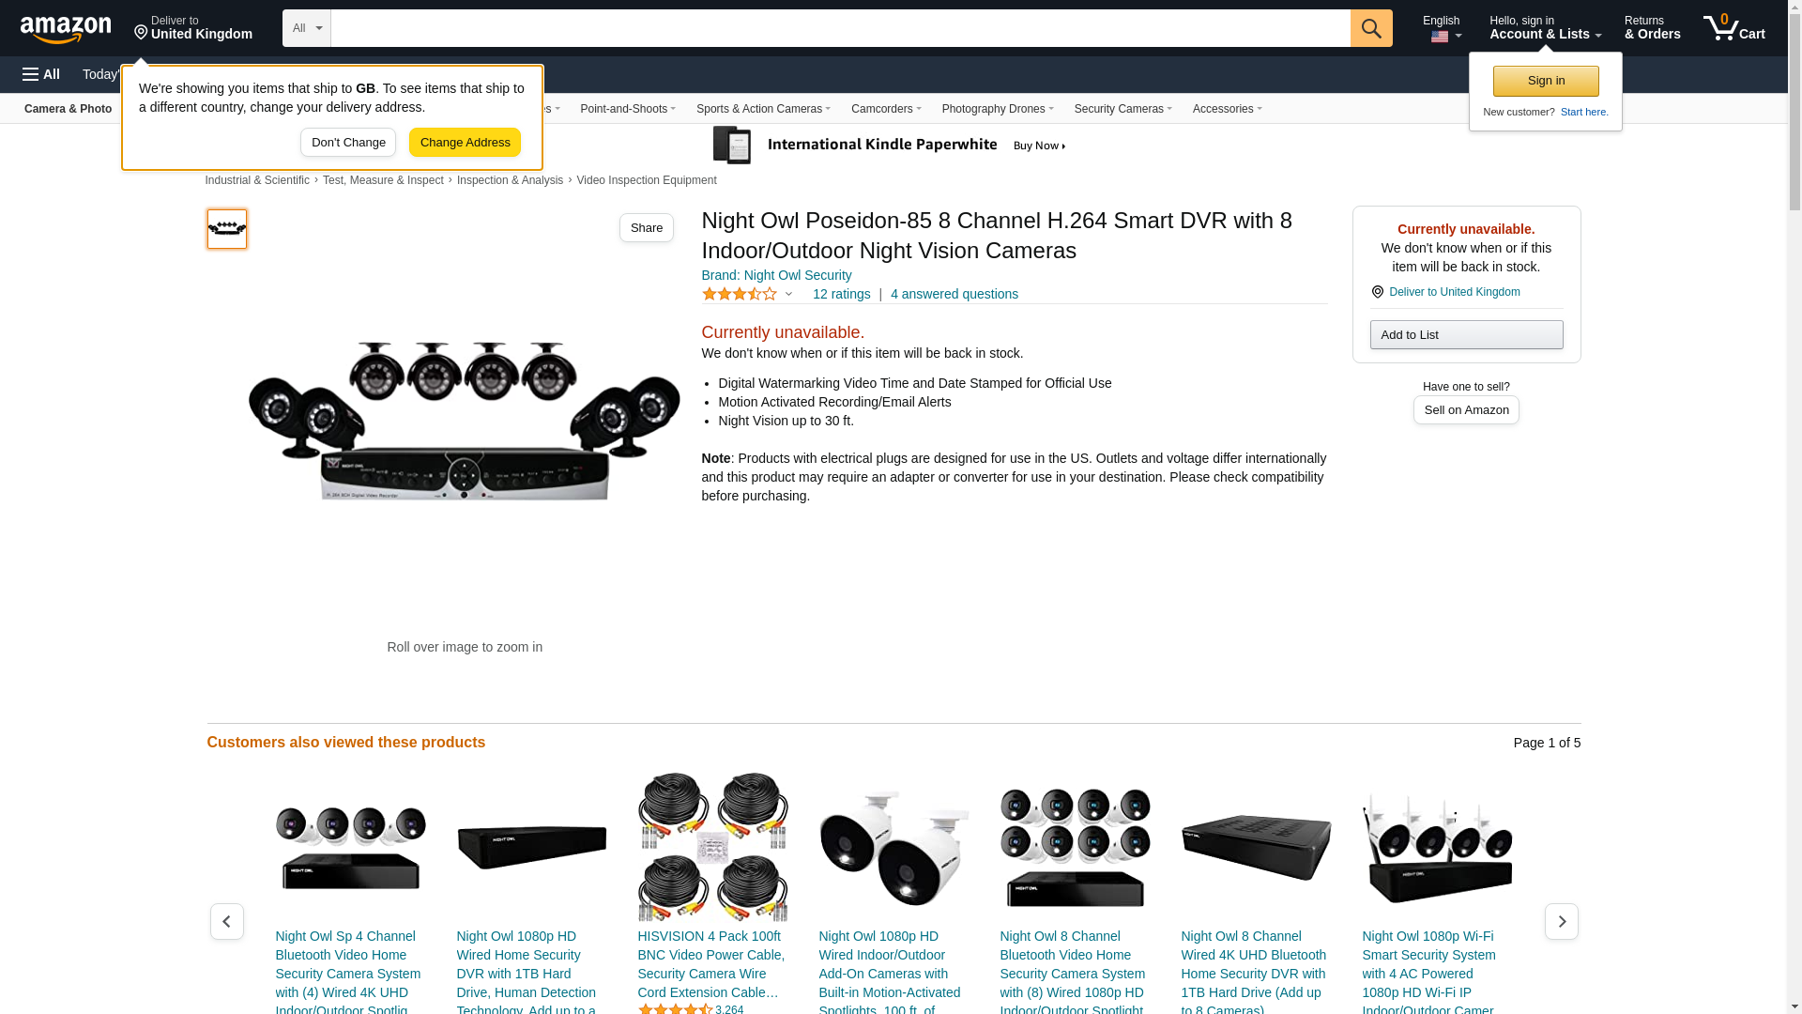Click the star rating icons
This screenshot has width=1802, height=1014.
(x=740, y=294)
